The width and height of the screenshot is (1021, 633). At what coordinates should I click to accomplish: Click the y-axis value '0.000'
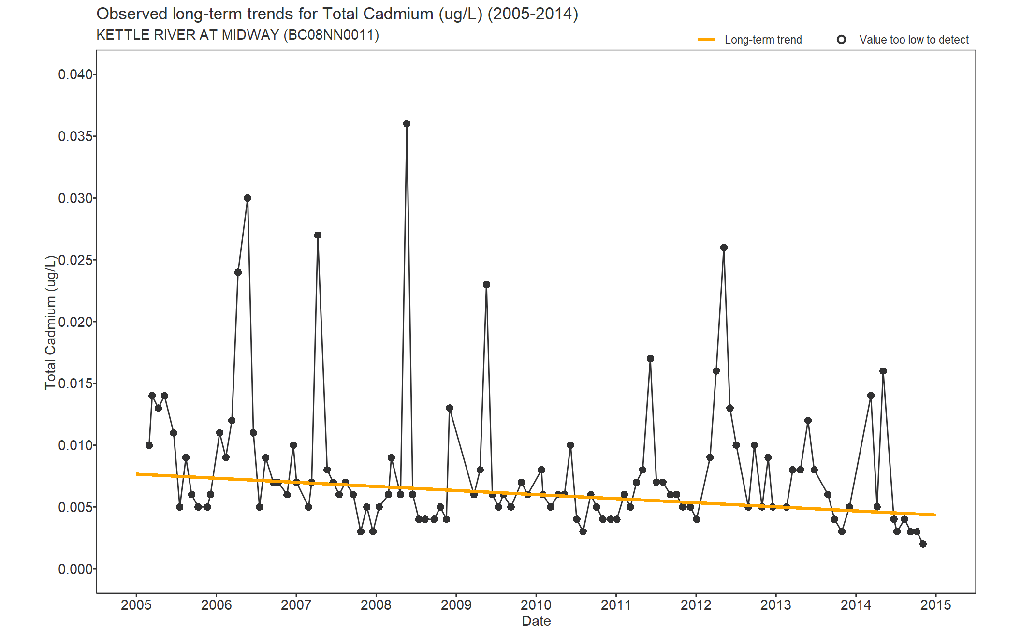pos(75,569)
